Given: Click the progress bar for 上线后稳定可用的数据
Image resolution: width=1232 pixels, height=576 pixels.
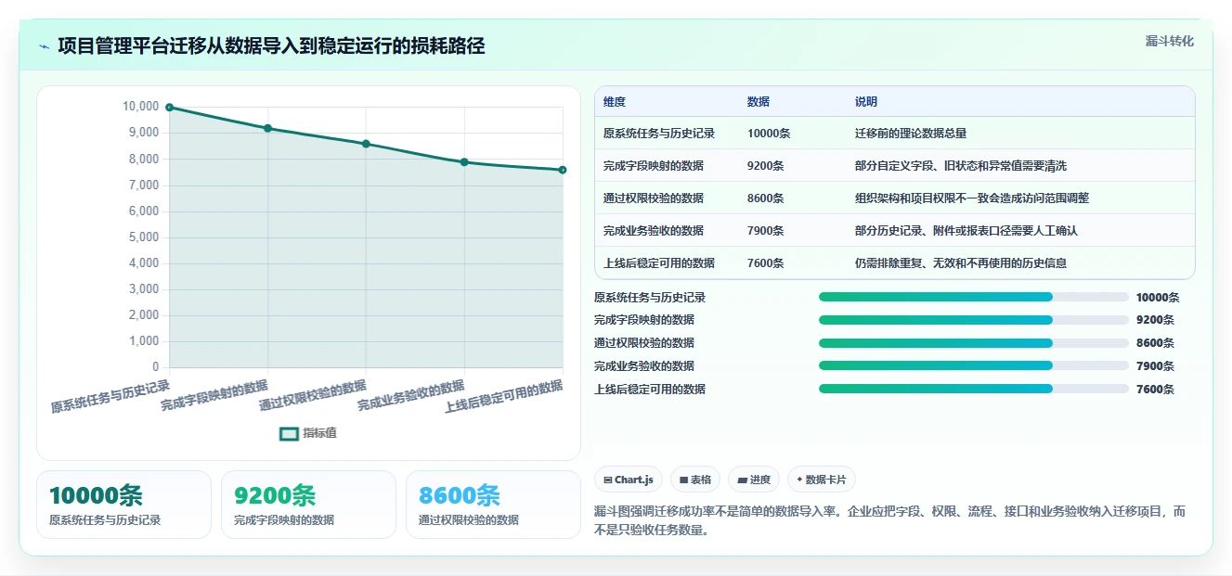Looking at the screenshot, I should click(974, 389).
